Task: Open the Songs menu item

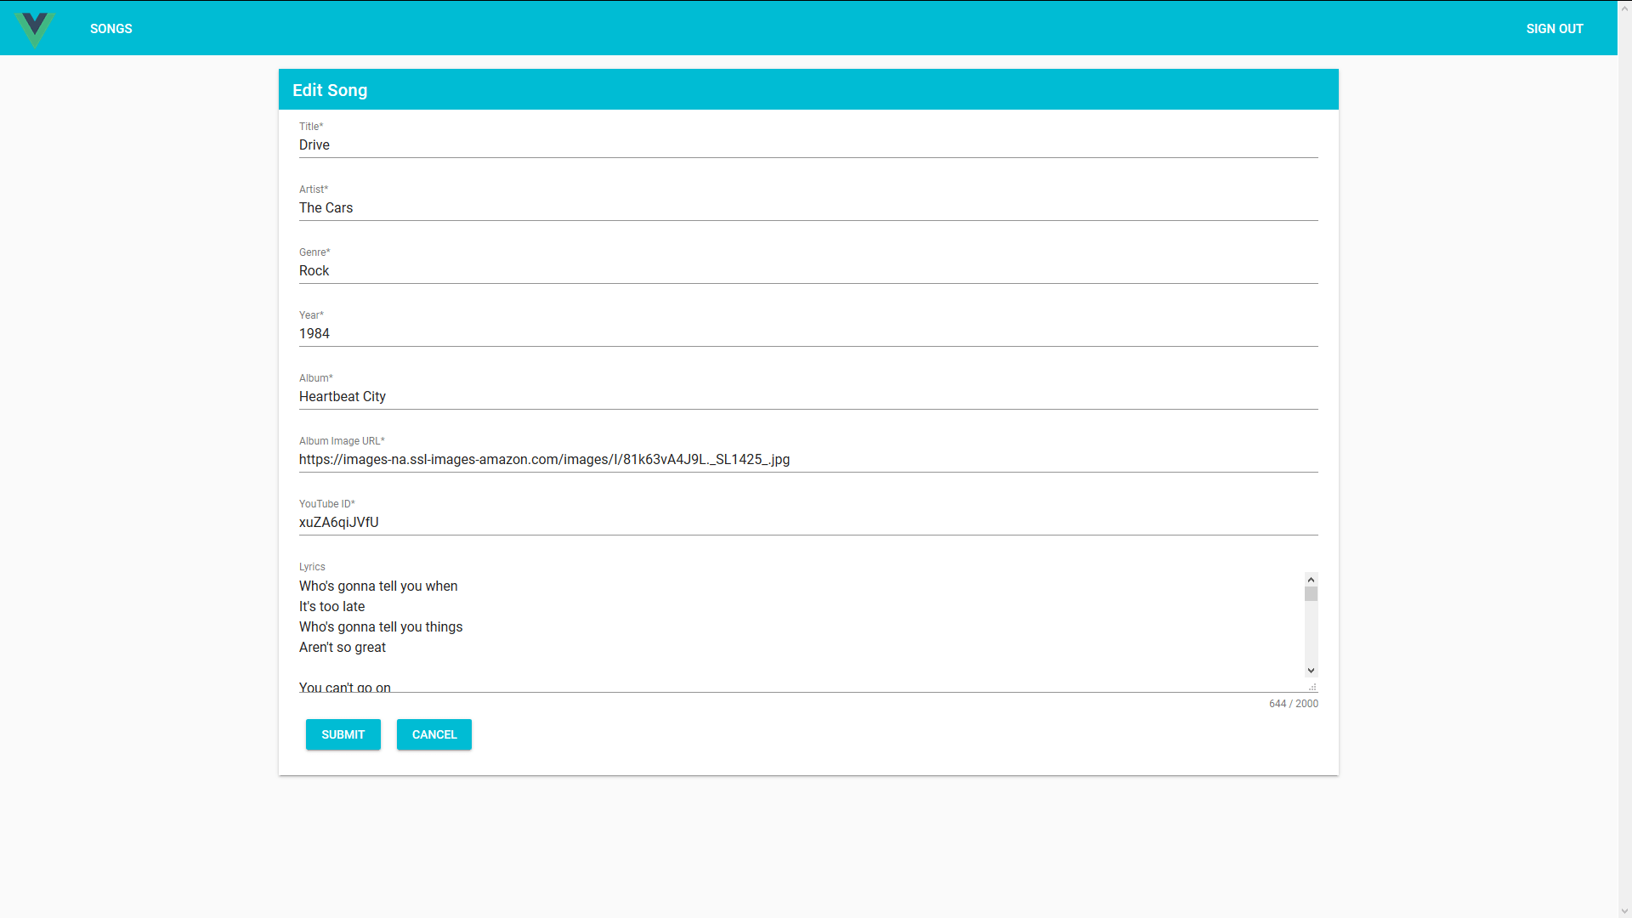Action: (111, 29)
